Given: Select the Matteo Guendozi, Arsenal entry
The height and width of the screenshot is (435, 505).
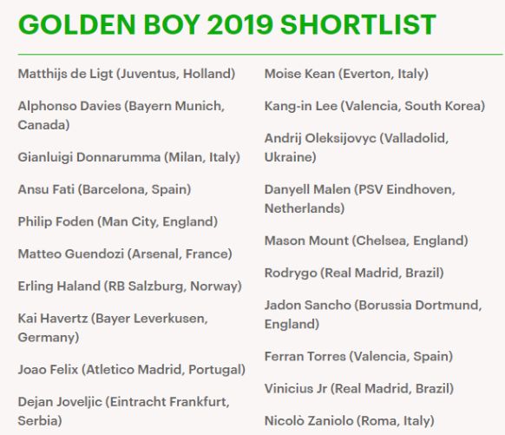Looking at the screenshot, I should tap(125, 254).
